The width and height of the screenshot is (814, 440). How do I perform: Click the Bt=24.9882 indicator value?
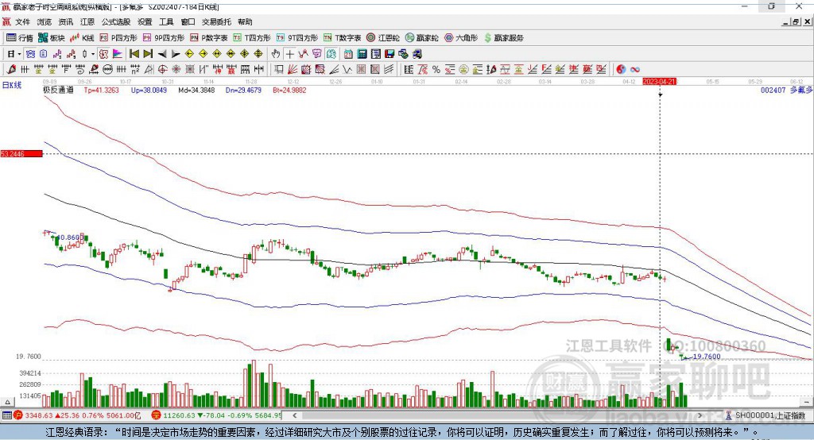(x=289, y=91)
